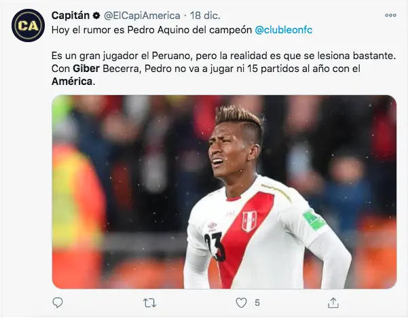Open the share upload arrow icon
Viewport: 408px width, 318px height.
point(333,302)
